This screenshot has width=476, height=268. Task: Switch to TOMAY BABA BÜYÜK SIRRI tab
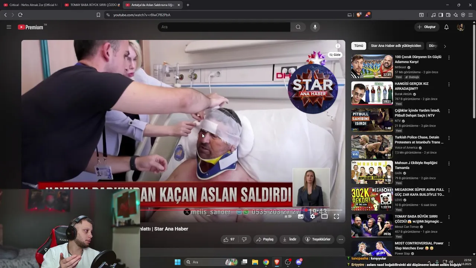[x=91, y=5]
